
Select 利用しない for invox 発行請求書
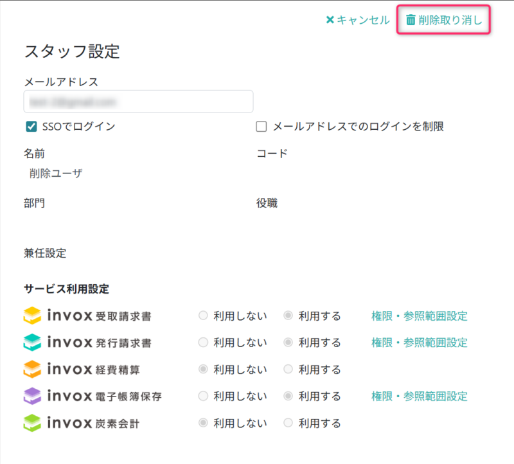(204, 343)
